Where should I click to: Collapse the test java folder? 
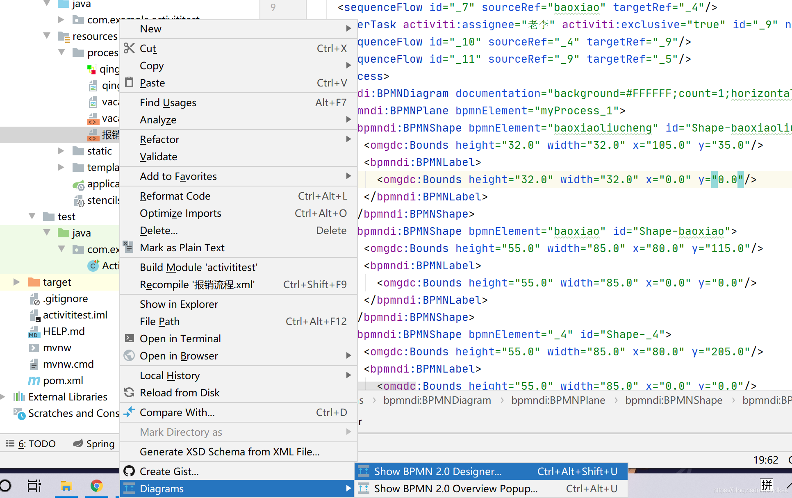click(x=47, y=233)
